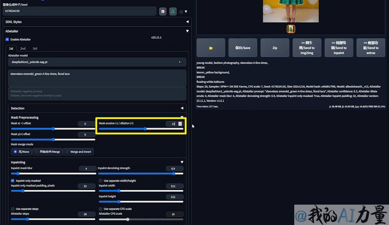Screen dimensions: 389x225
Task: Enable Use separate CFG scale
Action: pyautogui.click(x=100, y=209)
